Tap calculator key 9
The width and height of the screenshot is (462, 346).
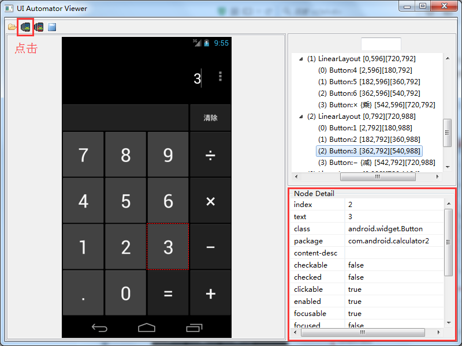coord(168,155)
